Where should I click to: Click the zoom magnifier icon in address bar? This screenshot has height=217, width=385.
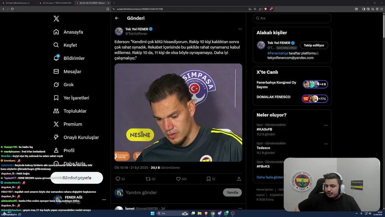tap(255, 9)
